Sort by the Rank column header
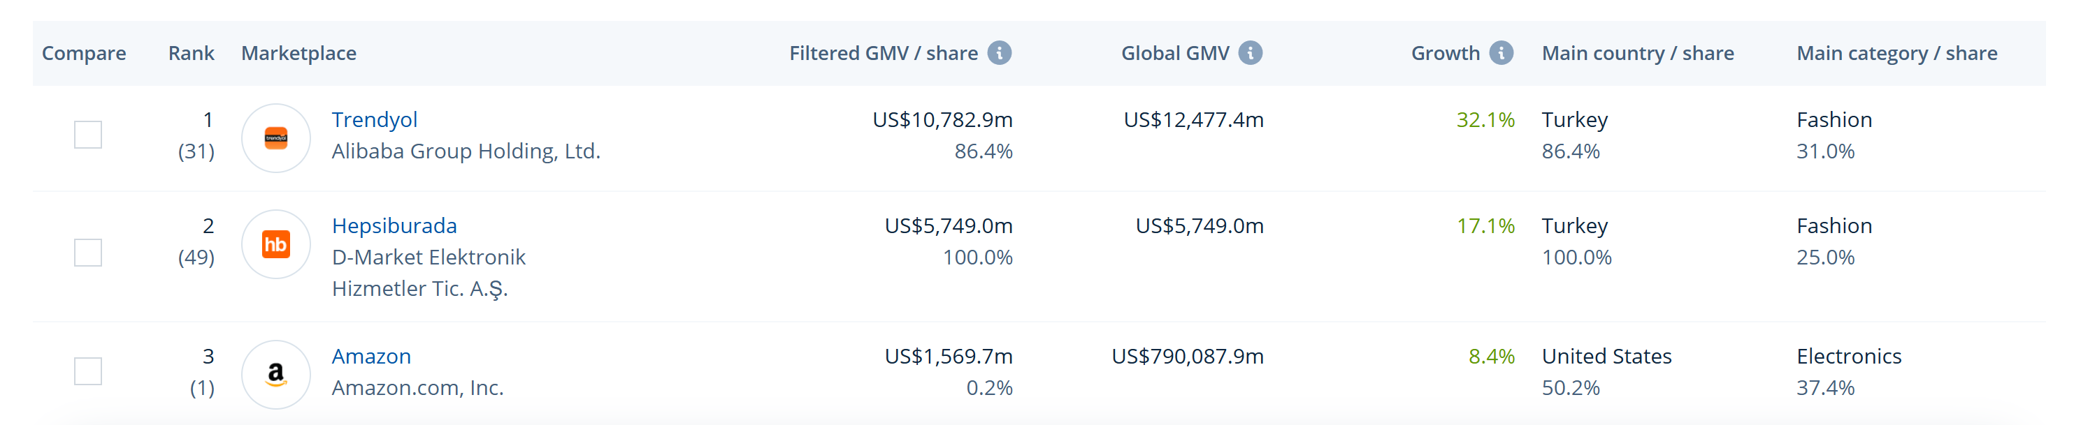 pyautogui.click(x=191, y=53)
